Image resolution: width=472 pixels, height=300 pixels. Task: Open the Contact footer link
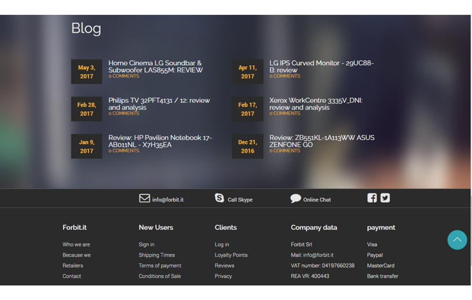tap(72, 276)
